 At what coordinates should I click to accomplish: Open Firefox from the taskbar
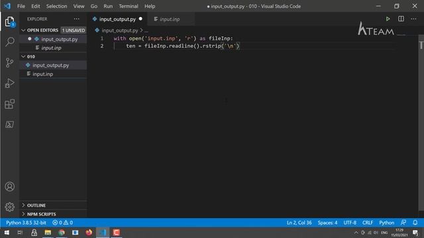click(x=89, y=233)
